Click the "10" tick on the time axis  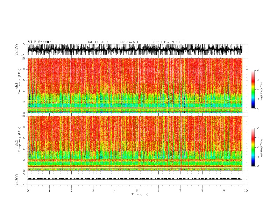pyautogui.click(x=246, y=191)
